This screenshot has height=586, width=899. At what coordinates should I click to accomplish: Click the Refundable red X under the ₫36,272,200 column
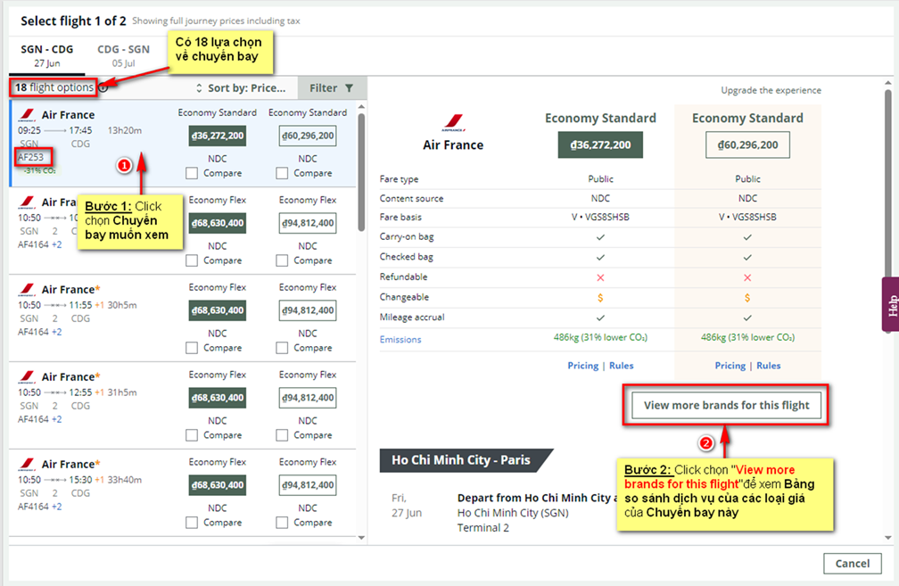coord(600,277)
